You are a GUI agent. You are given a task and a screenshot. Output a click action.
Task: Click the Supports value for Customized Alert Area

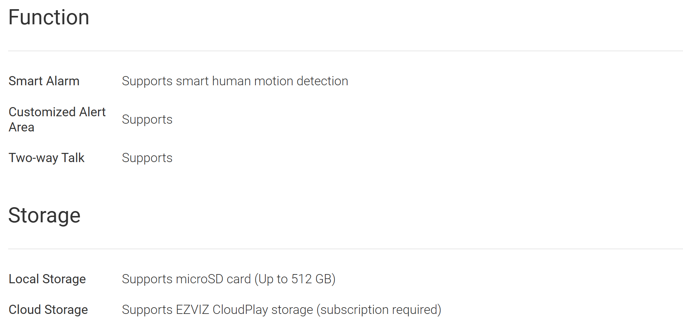coord(147,119)
